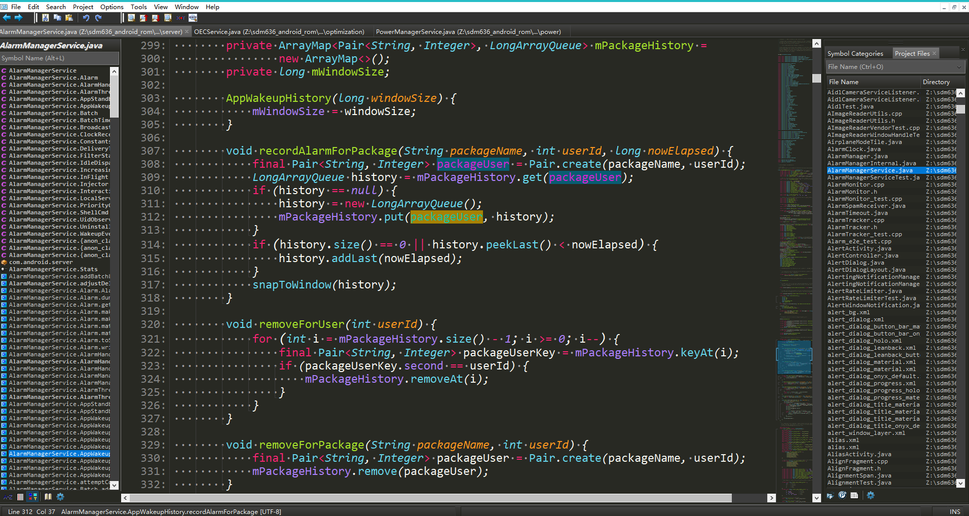Screen dimensions: 969x516
Task: Click Search Forward red down arrow icon
Action: click(x=156, y=18)
